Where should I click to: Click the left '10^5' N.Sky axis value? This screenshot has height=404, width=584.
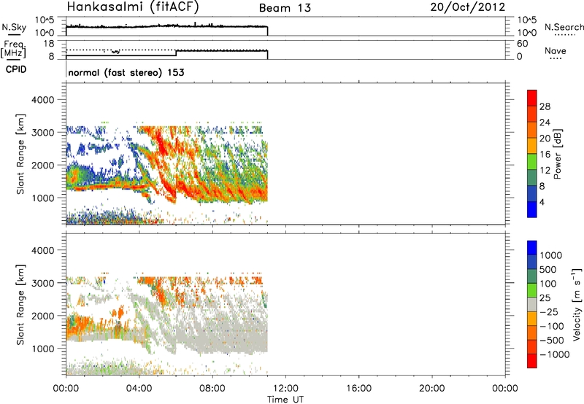45,20
